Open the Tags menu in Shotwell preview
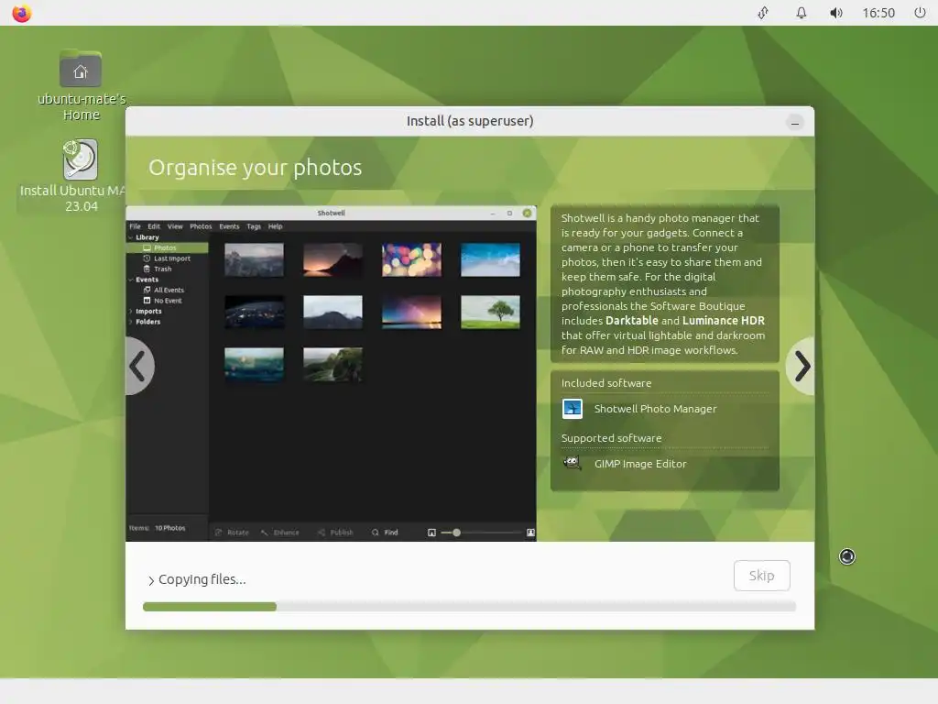Viewport: 938px width, 704px height. (x=254, y=226)
